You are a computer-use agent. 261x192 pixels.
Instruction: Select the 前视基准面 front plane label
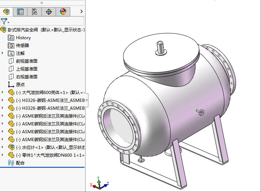coord(27,61)
